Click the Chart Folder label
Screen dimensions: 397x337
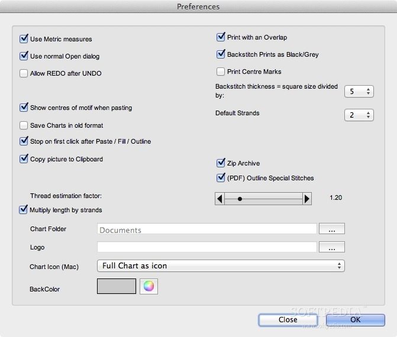[48, 229]
